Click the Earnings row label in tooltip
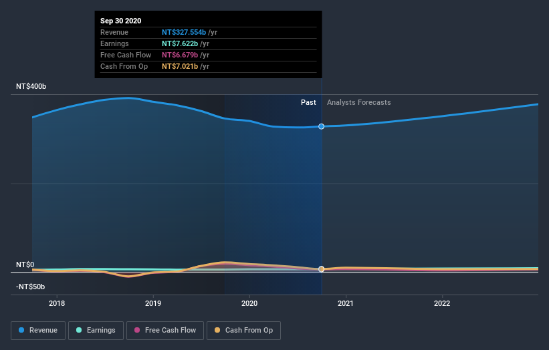This screenshot has width=549, height=350. [x=114, y=43]
